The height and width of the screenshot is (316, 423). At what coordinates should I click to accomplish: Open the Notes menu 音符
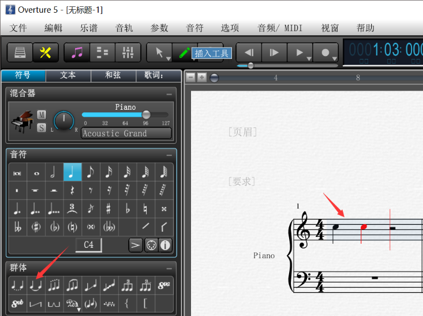[194, 28]
